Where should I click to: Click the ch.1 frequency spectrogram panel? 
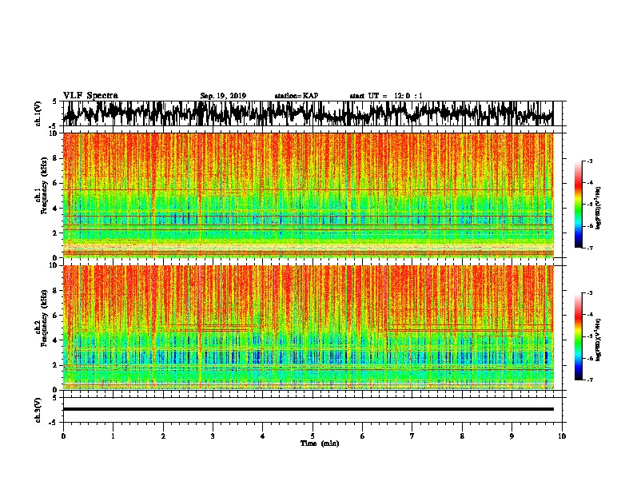[x=308, y=195]
